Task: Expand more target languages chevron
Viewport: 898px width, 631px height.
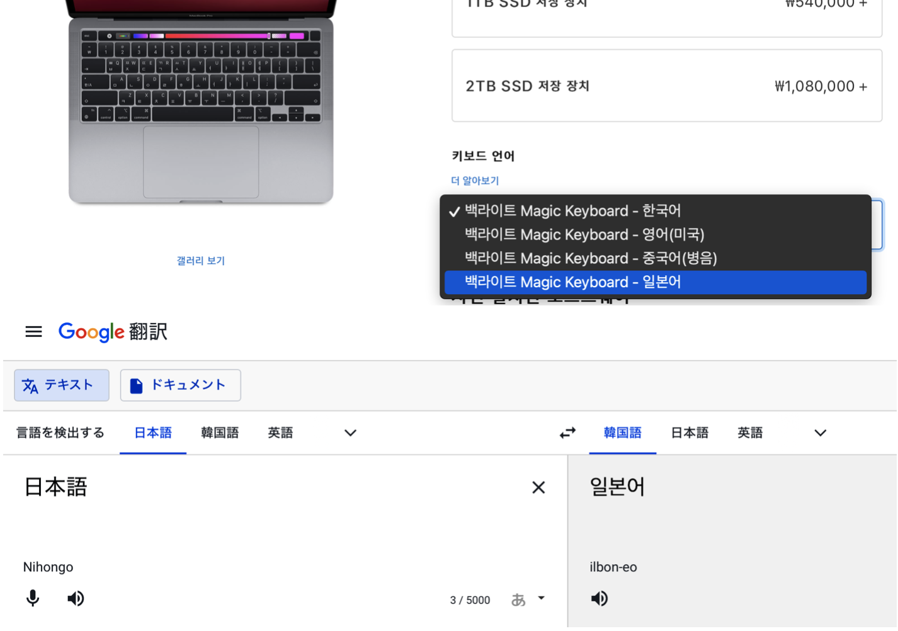Action: (x=820, y=433)
